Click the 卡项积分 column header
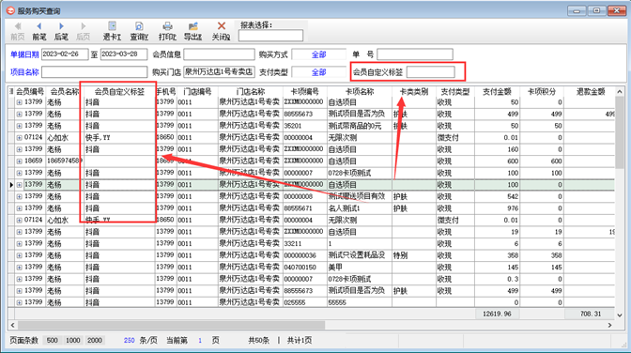Image resolution: width=631 pixels, height=353 pixels. point(541,92)
